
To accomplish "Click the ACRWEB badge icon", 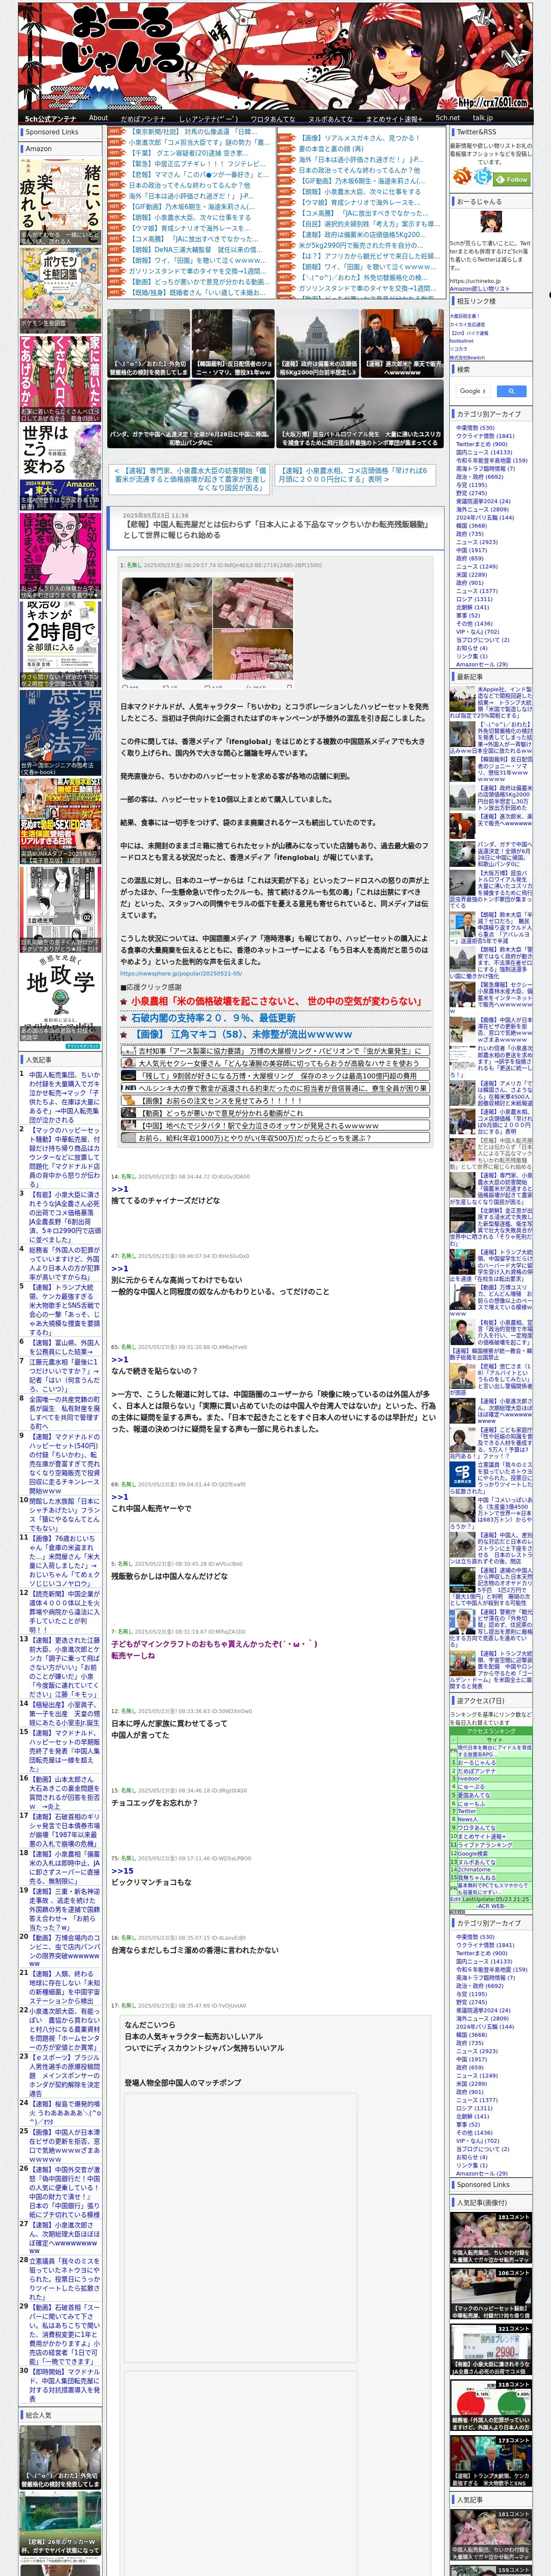I will [x=457, y=1911].
